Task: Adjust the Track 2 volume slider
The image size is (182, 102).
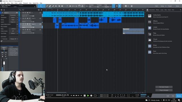Action: (x=27, y=20)
